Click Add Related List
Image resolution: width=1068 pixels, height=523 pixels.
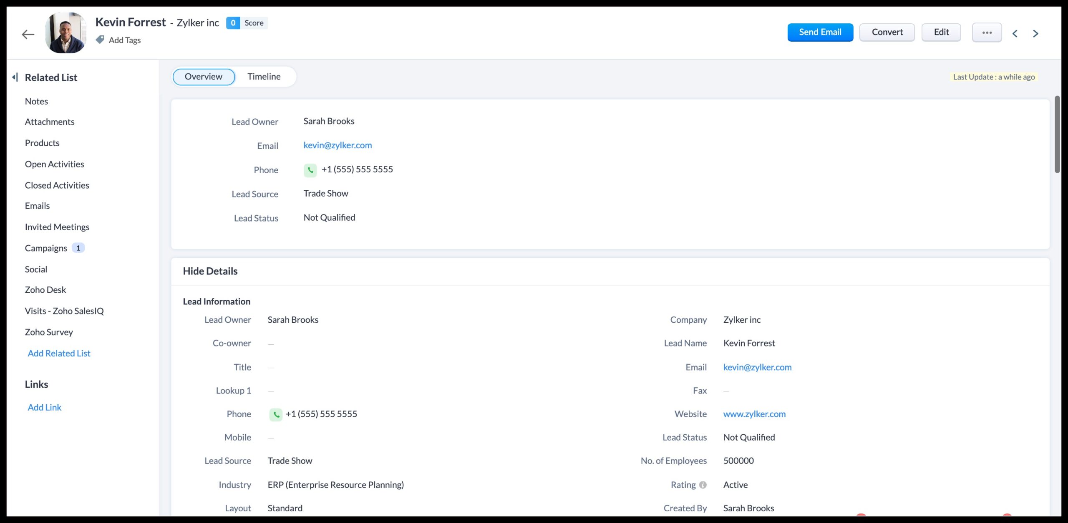click(59, 353)
